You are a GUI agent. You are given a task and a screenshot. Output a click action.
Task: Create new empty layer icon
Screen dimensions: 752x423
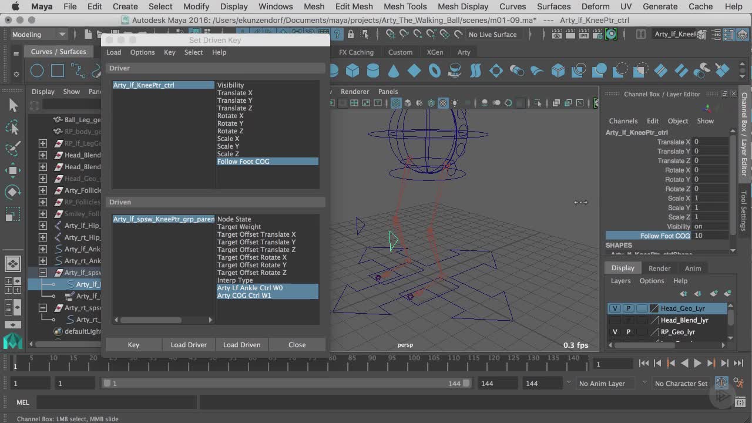[x=713, y=293]
